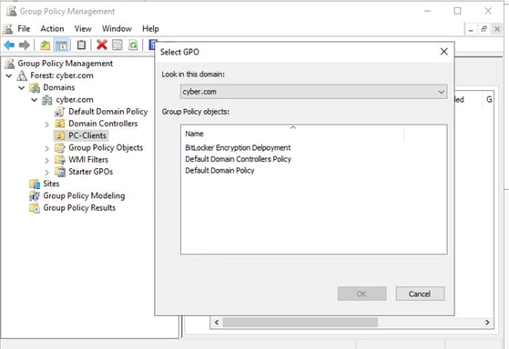Expand the Group Policy Objects node

click(x=46, y=148)
